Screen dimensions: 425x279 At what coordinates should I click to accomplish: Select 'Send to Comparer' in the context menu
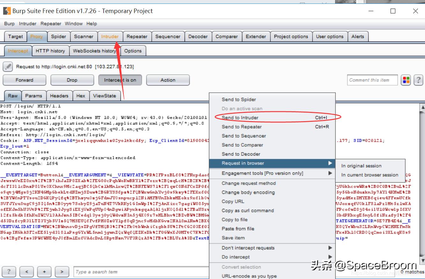point(272,145)
